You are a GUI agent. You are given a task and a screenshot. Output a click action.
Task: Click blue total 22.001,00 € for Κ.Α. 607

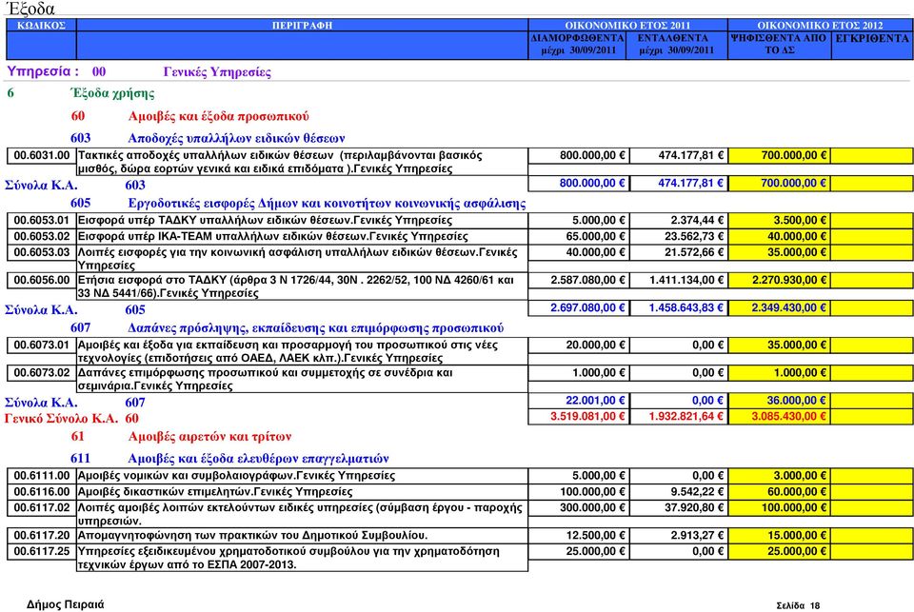point(578,401)
